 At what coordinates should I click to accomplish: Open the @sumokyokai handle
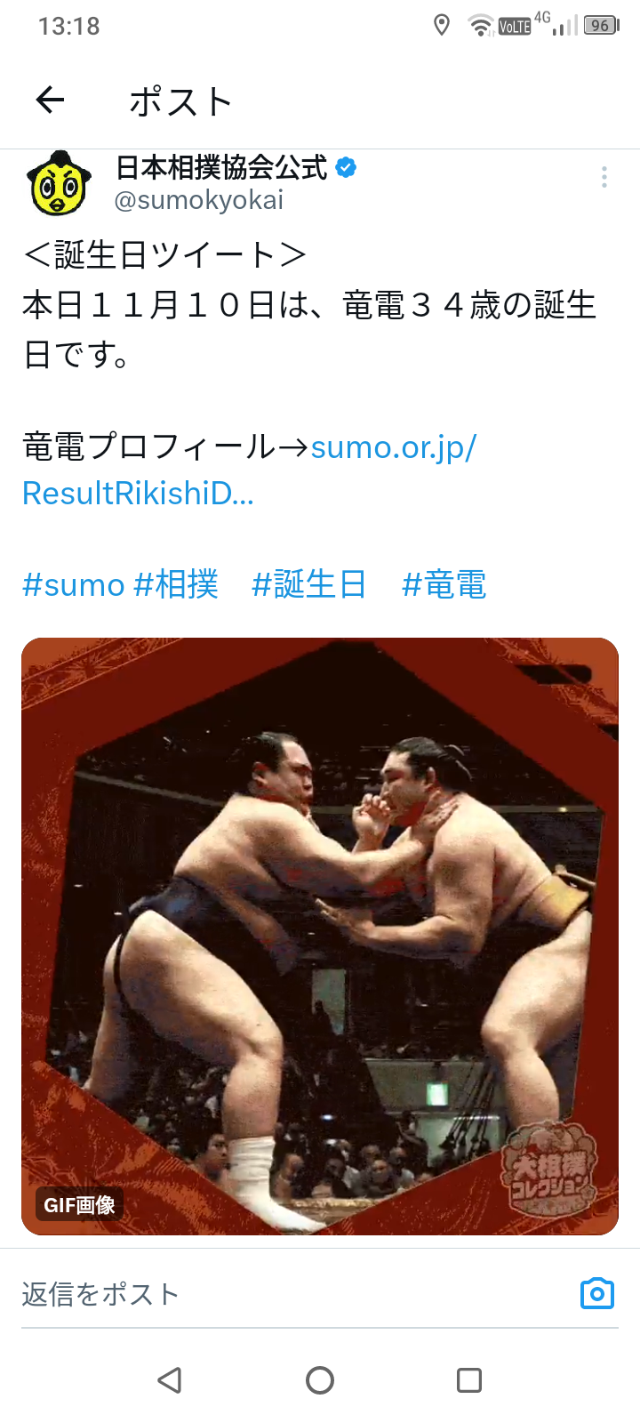(199, 200)
